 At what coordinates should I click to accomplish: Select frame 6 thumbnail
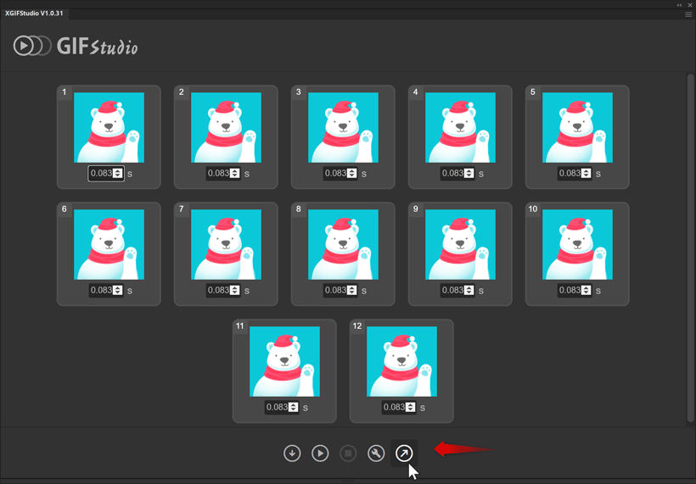[109, 245]
